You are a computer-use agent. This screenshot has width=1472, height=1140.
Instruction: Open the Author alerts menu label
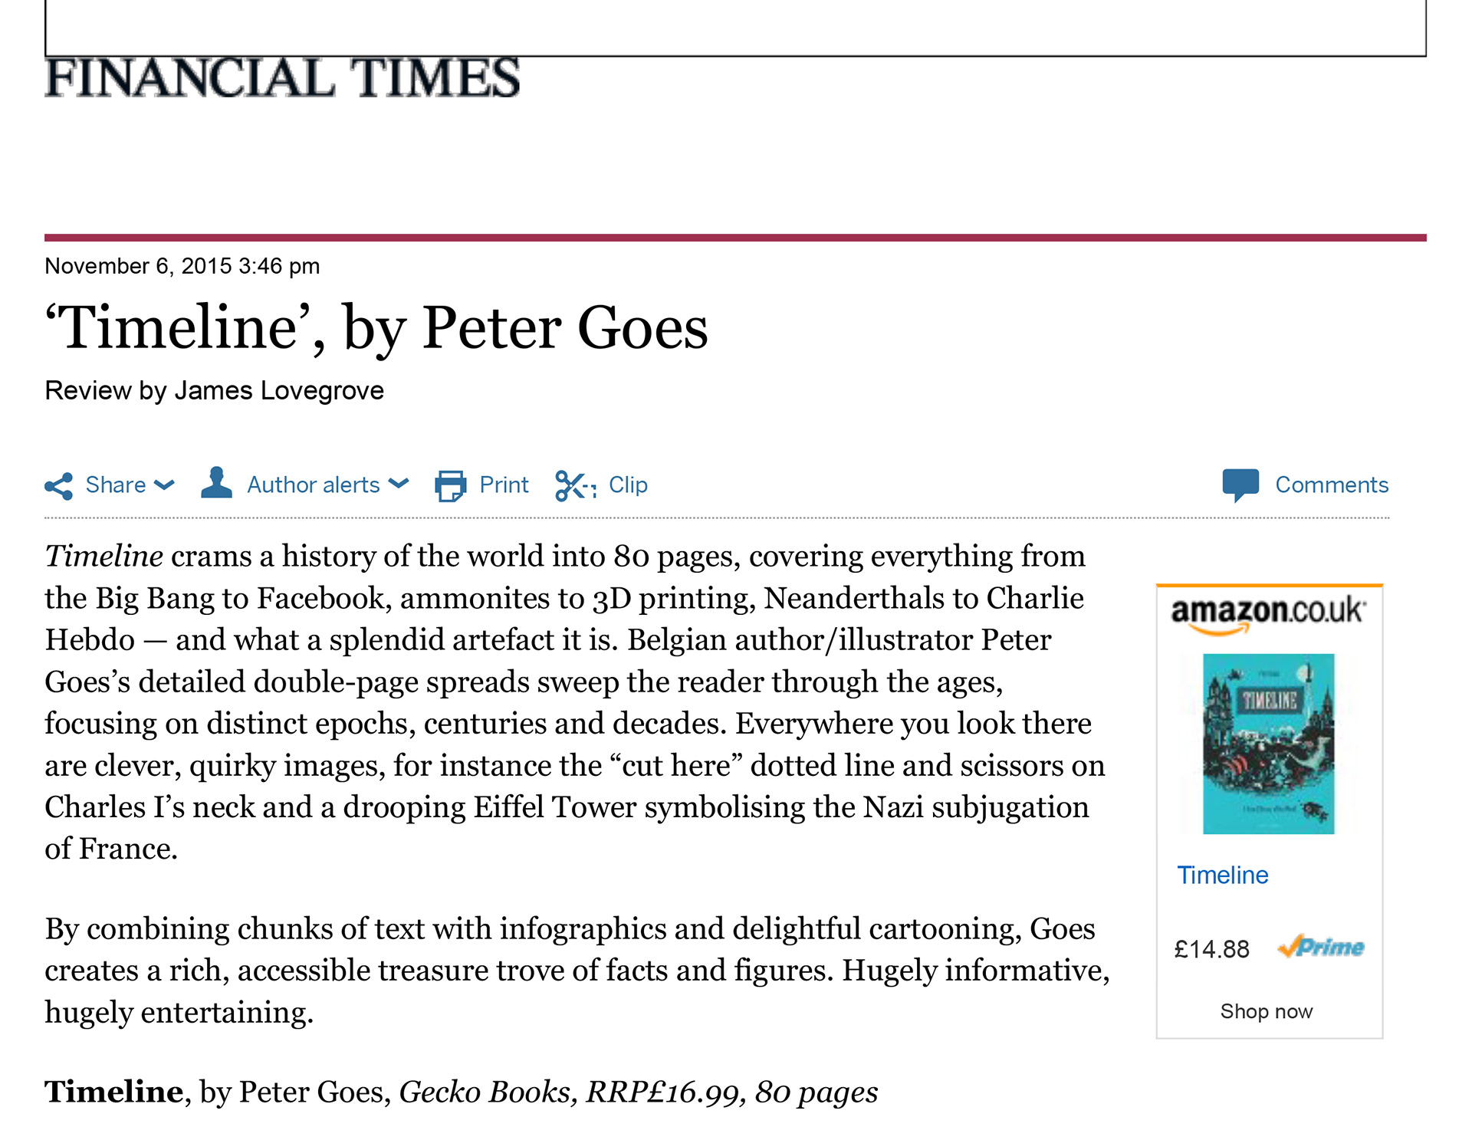tap(313, 485)
